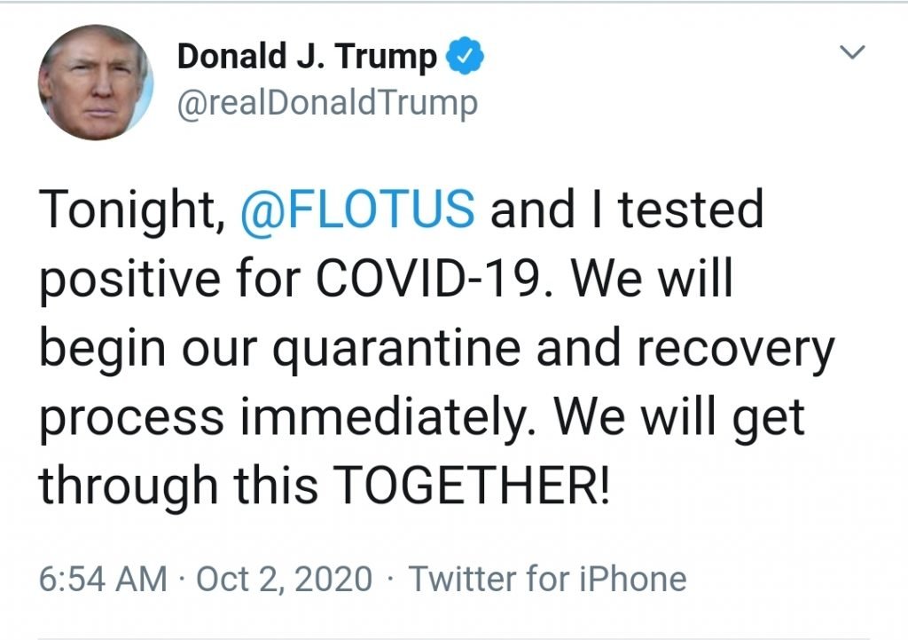The image size is (908, 640).
Task: Click the Oct 2, 2020 date
Action: click(x=284, y=579)
